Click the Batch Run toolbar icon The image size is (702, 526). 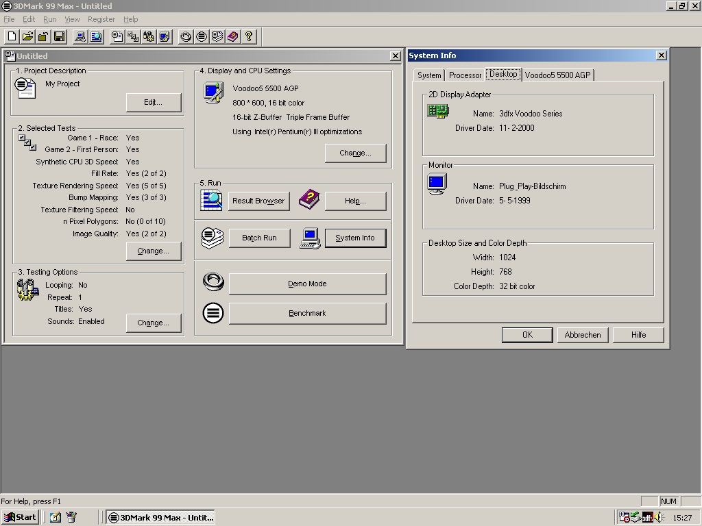click(x=217, y=36)
